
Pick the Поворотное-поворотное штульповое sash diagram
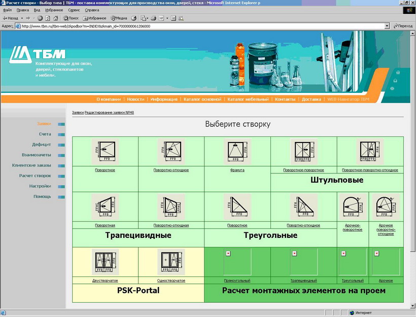pyautogui.click(x=303, y=151)
